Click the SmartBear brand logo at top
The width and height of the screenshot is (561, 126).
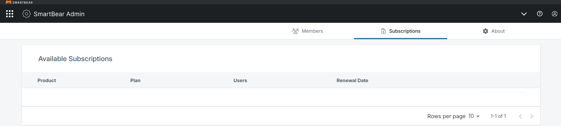click(19, 2)
